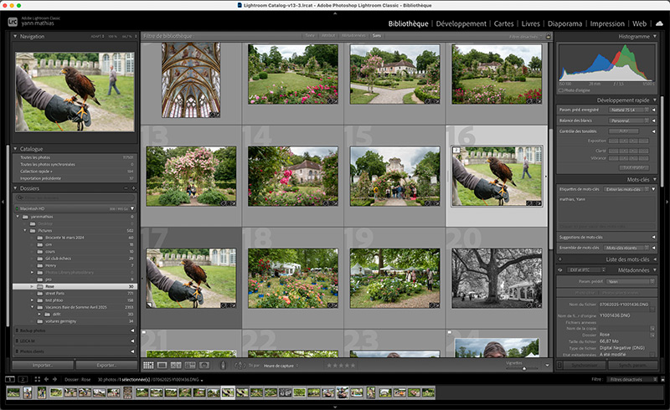Go back with filmstrip left arrow
The image size is (670, 410).
tap(46, 379)
